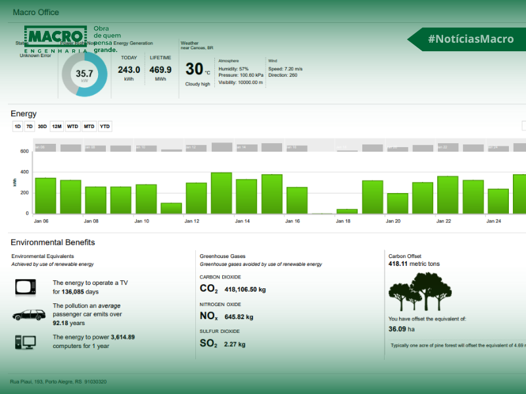Click the Rua Piauí address footer

coord(59,382)
